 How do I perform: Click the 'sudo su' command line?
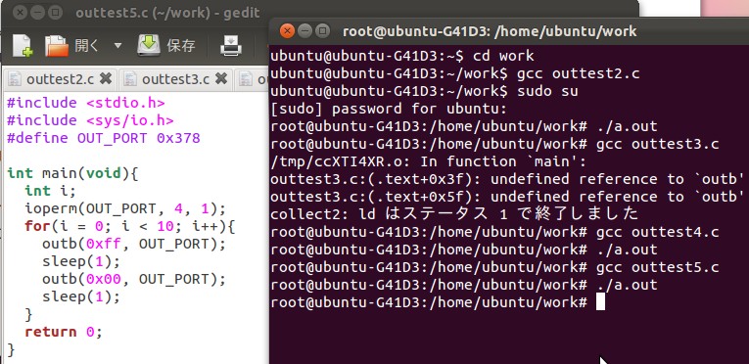(424, 91)
